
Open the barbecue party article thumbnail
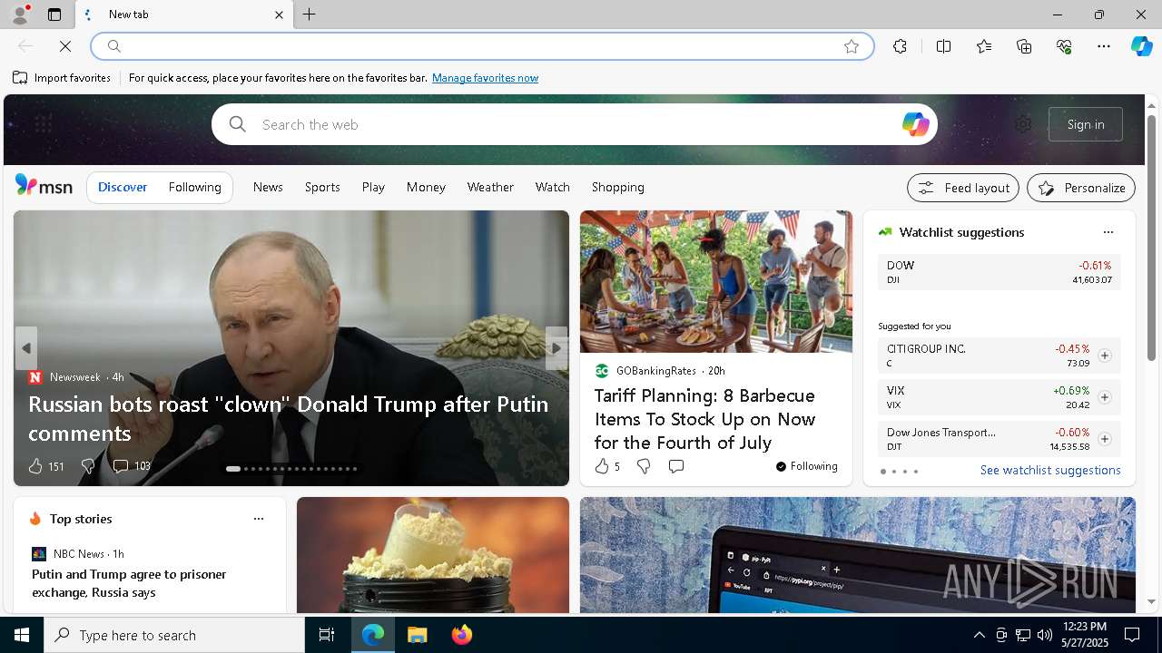716,281
